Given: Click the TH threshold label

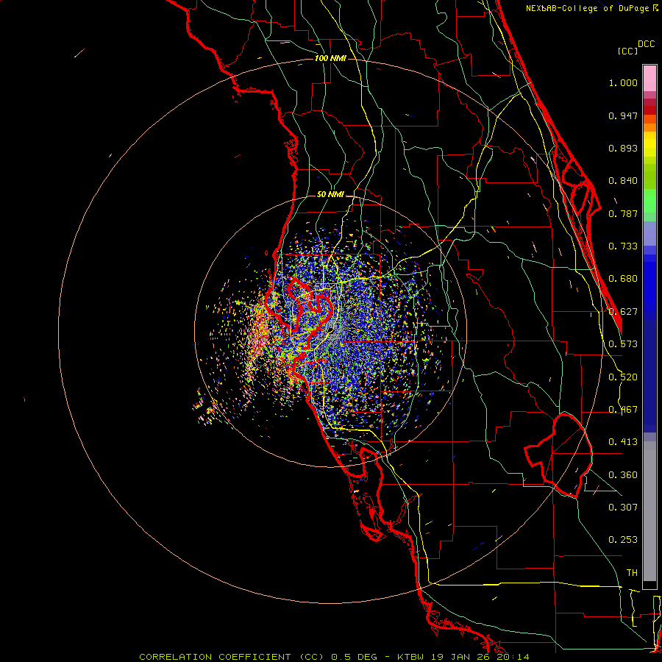Looking at the screenshot, I should pyautogui.click(x=632, y=573).
